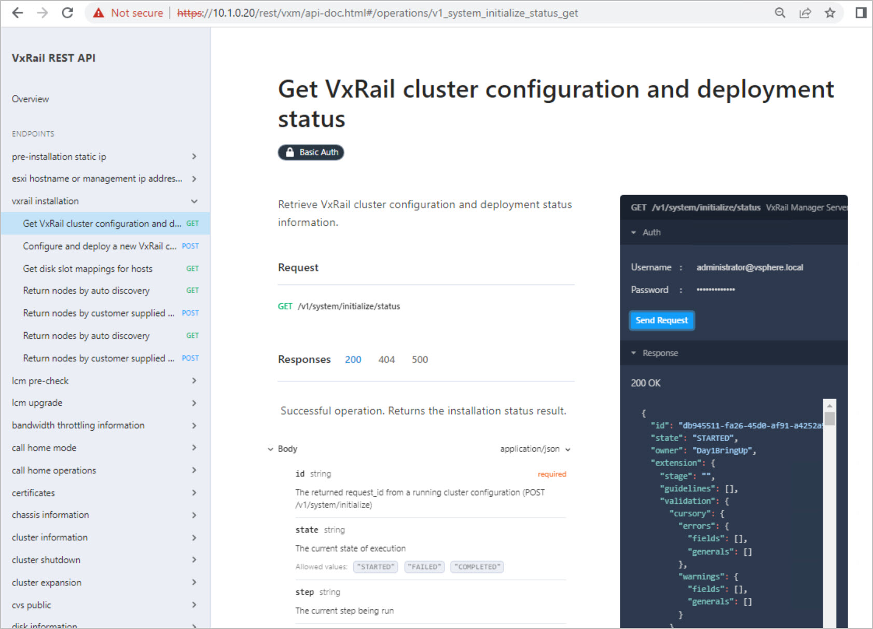Click the browser back arrow
Viewport: 873px width, 629px height.
point(18,13)
